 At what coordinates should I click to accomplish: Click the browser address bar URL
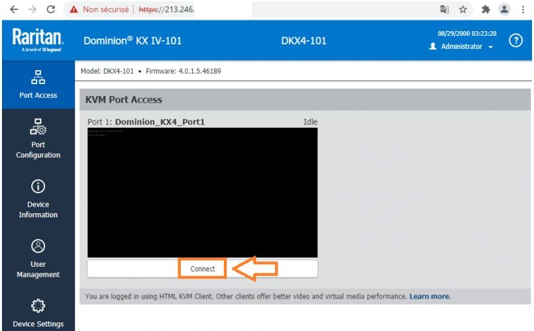(x=166, y=9)
